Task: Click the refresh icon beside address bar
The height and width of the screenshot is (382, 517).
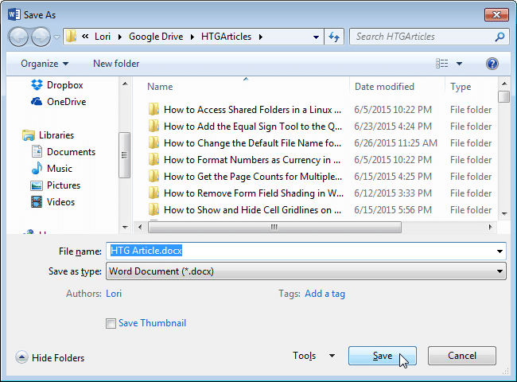Action: coord(335,37)
